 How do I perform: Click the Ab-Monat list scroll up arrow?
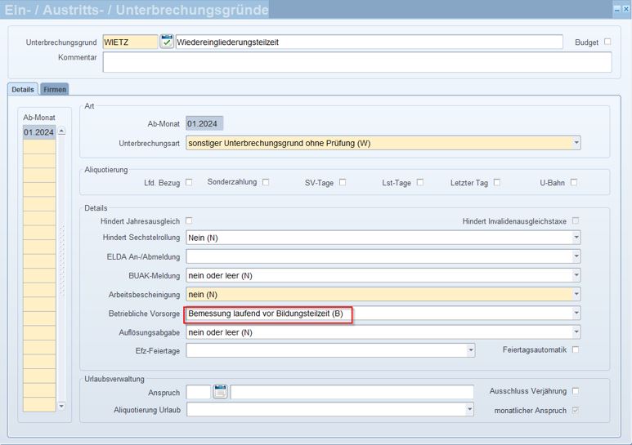(x=61, y=131)
